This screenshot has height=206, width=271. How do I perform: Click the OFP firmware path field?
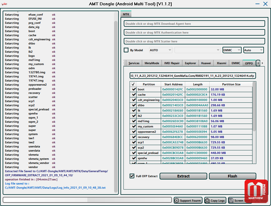tap(193, 76)
